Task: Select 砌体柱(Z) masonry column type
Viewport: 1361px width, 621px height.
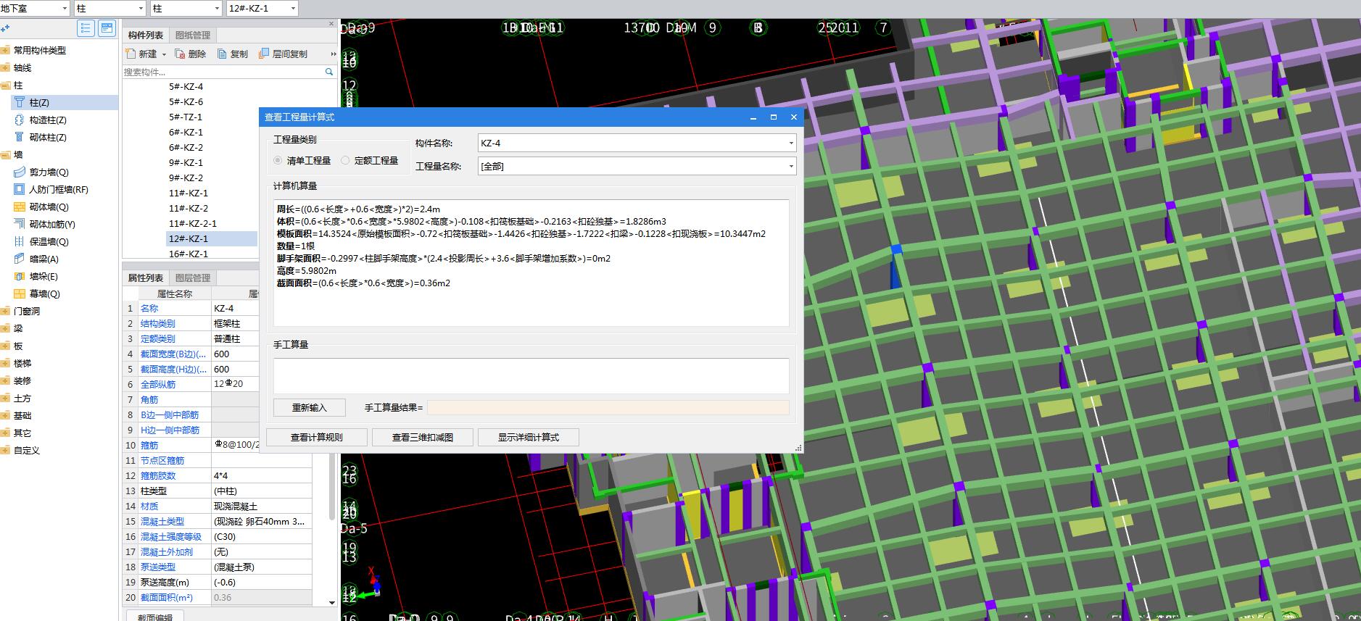Action: (x=48, y=138)
